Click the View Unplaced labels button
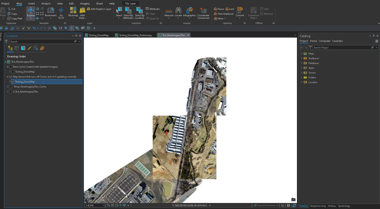Screen dimensions: 380x209 [x=223, y=14]
